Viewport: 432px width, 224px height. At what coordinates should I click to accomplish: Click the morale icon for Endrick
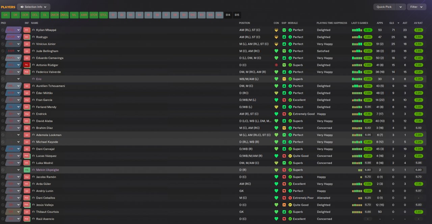[290, 114]
